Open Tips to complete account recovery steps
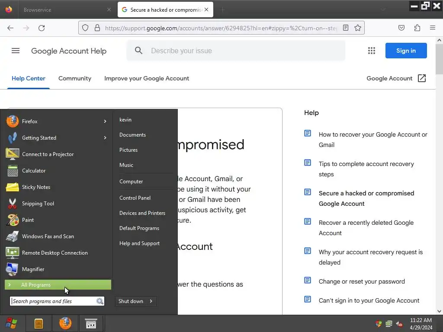The height and width of the screenshot is (332, 443). 366,169
